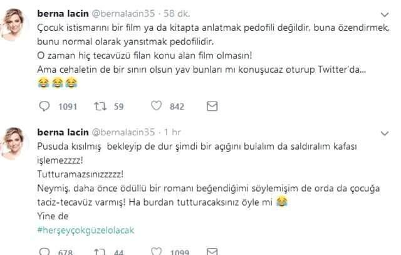Image resolution: width=401 pixels, height=255 pixels.
Task: Click the 1091 reply count
Action: (66, 107)
